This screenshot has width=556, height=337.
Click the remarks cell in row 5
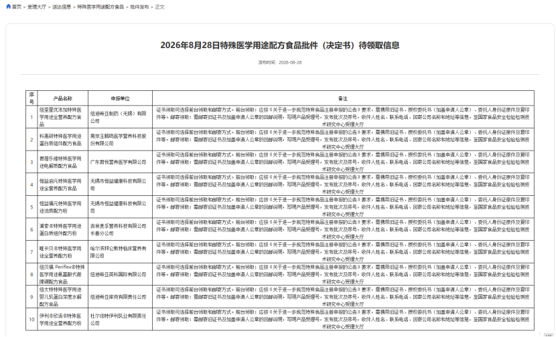343,207
